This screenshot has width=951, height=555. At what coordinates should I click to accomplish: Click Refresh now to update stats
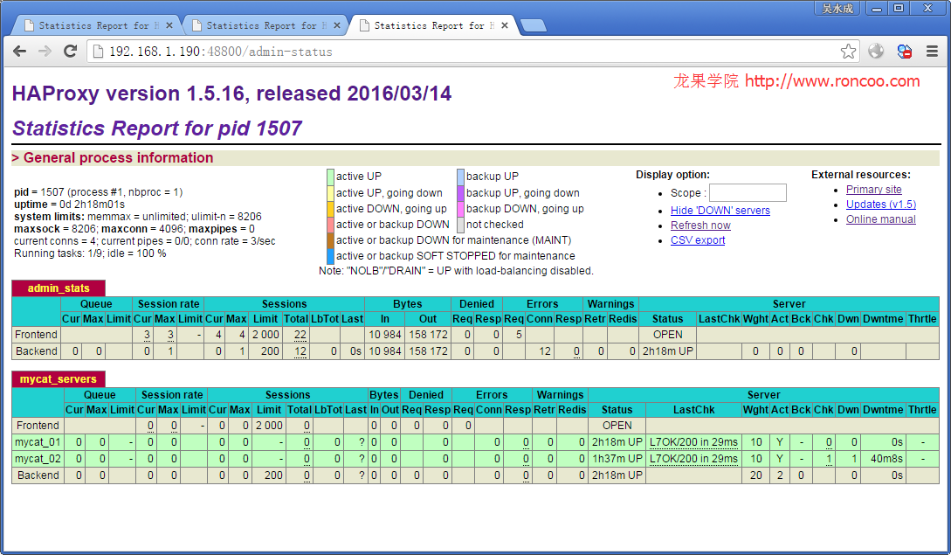(x=700, y=225)
